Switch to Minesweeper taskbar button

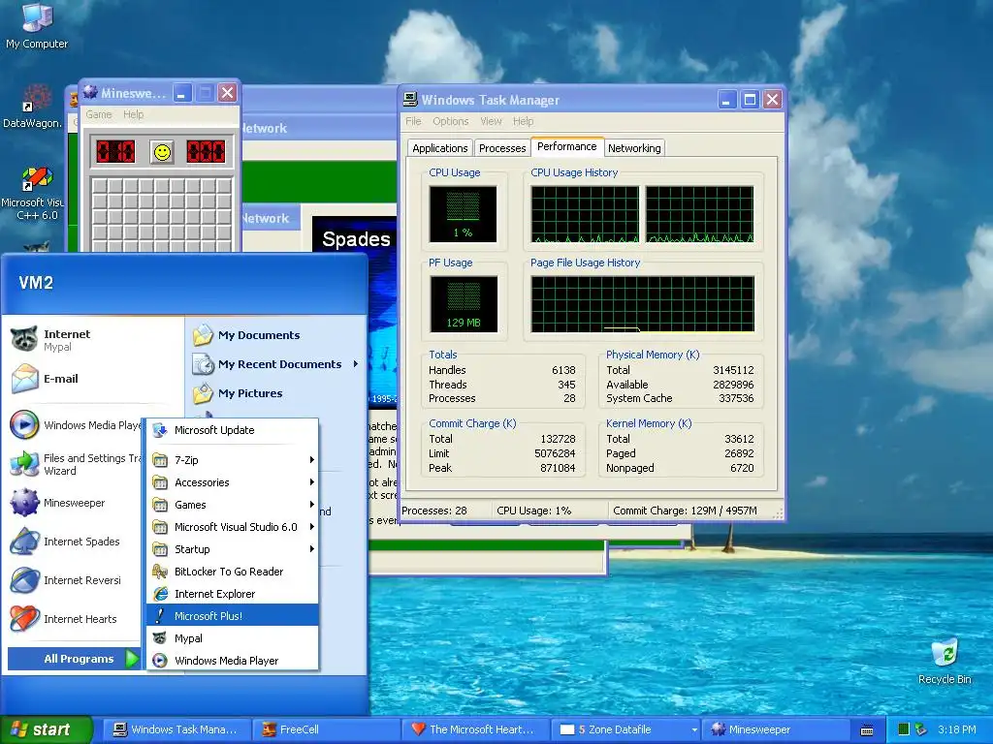776,729
